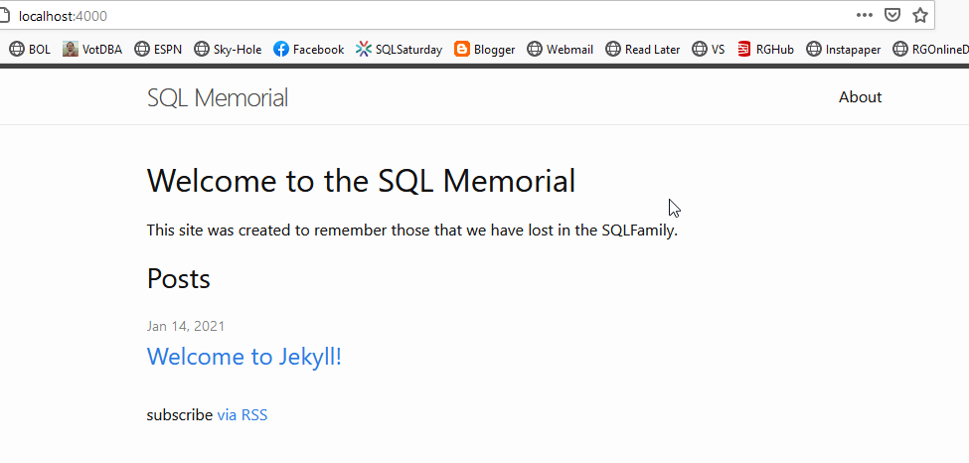
Task: Bookmark this page with the star icon
Action: coord(920,16)
